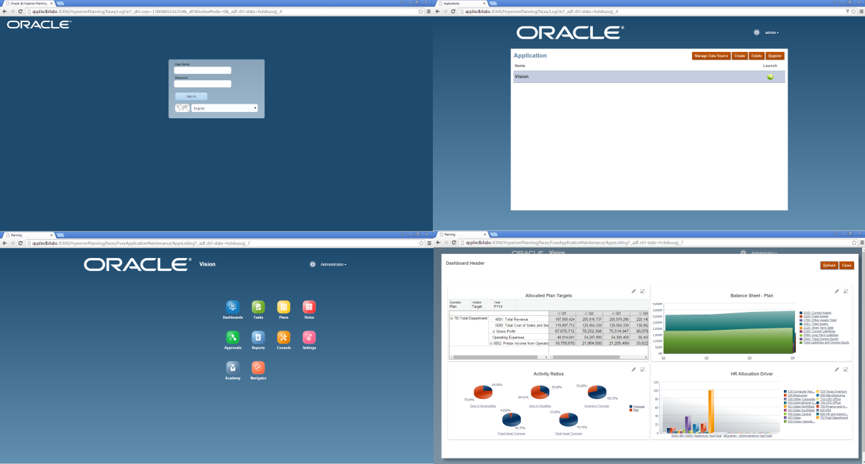This screenshot has width=865, height=464.
Task: Select Planning tab in Vision home window
Action: tap(28, 235)
